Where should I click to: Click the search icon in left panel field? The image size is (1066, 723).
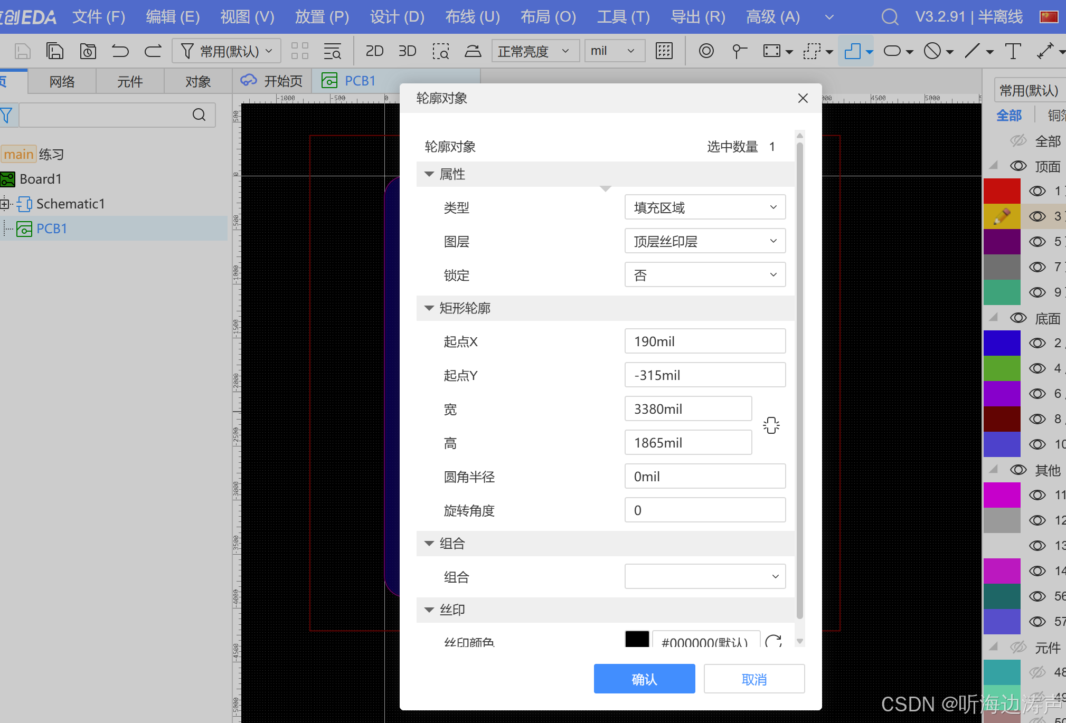(x=199, y=115)
